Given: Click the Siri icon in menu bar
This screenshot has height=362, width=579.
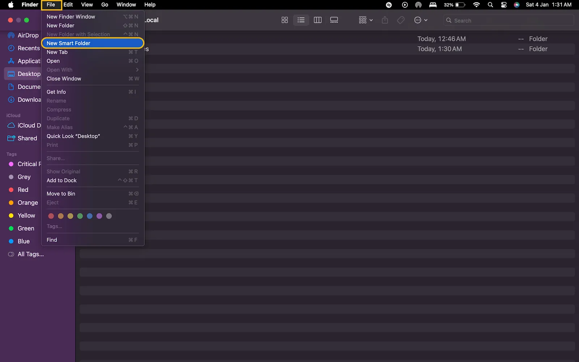Looking at the screenshot, I should click(517, 5).
